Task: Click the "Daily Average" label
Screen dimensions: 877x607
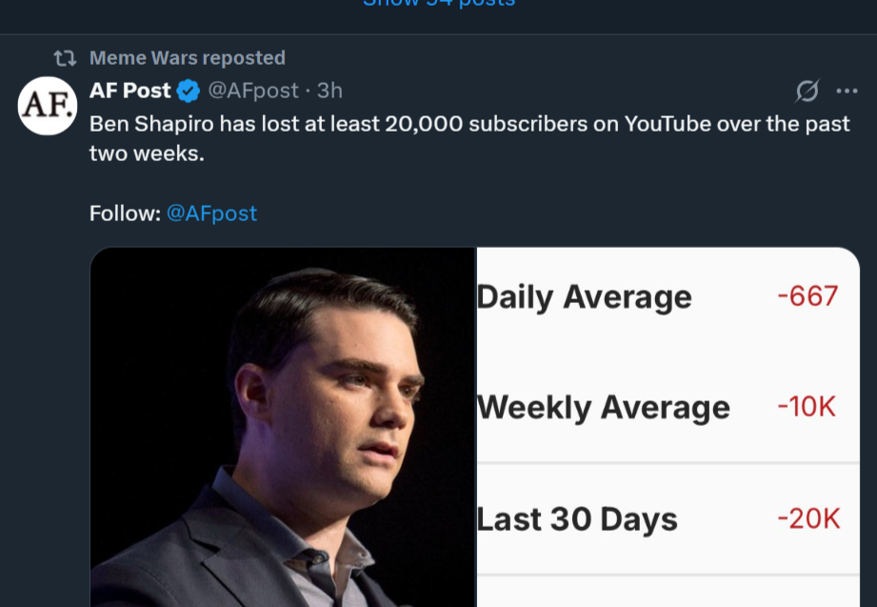Action: [584, 297]
